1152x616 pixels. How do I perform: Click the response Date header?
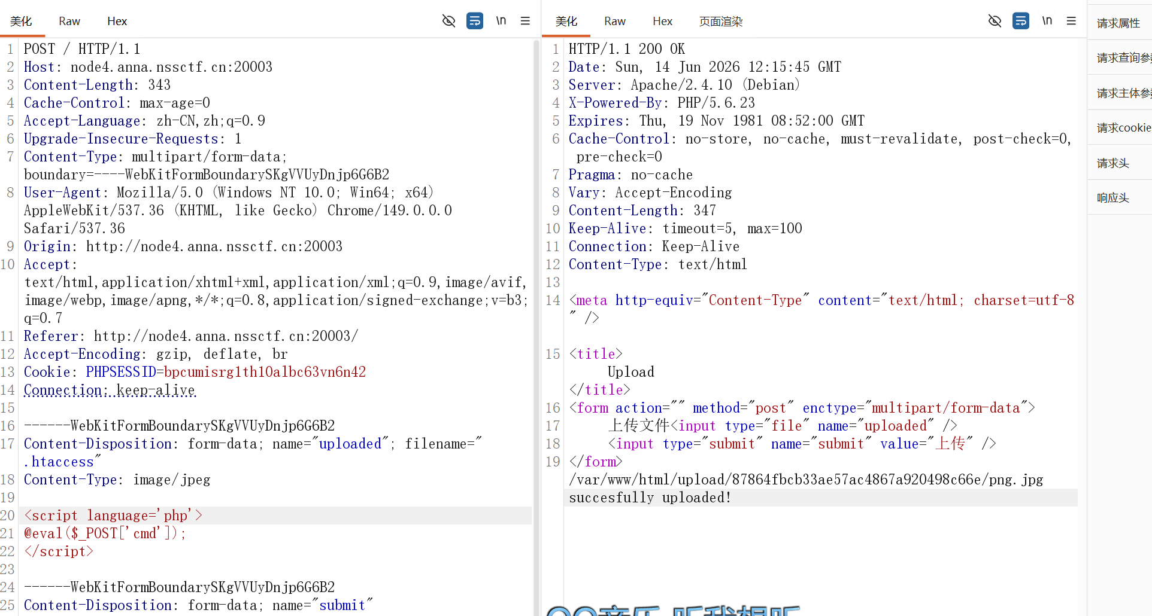705,67
